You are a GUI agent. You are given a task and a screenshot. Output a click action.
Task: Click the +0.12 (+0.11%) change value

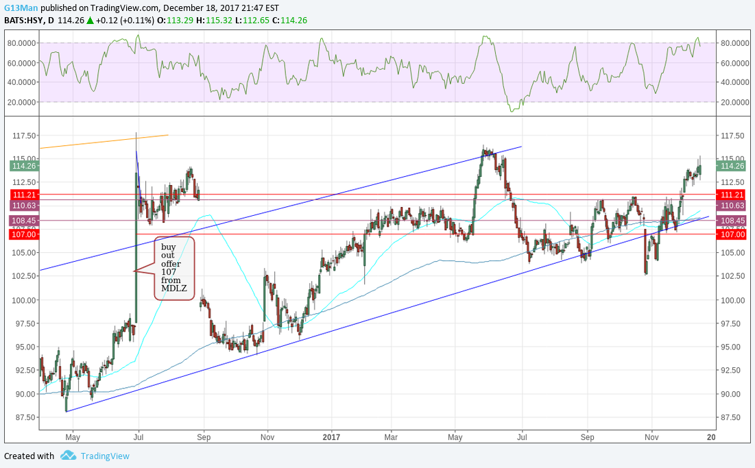pos(125,20)
